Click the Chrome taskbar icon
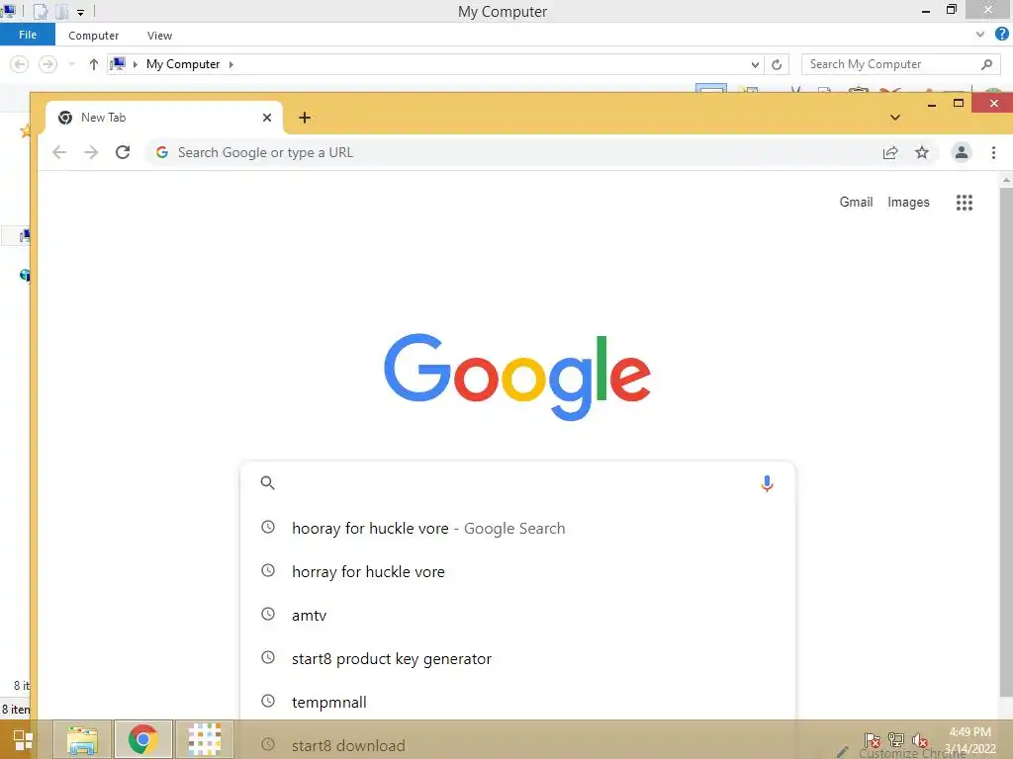 click(142, 739)
